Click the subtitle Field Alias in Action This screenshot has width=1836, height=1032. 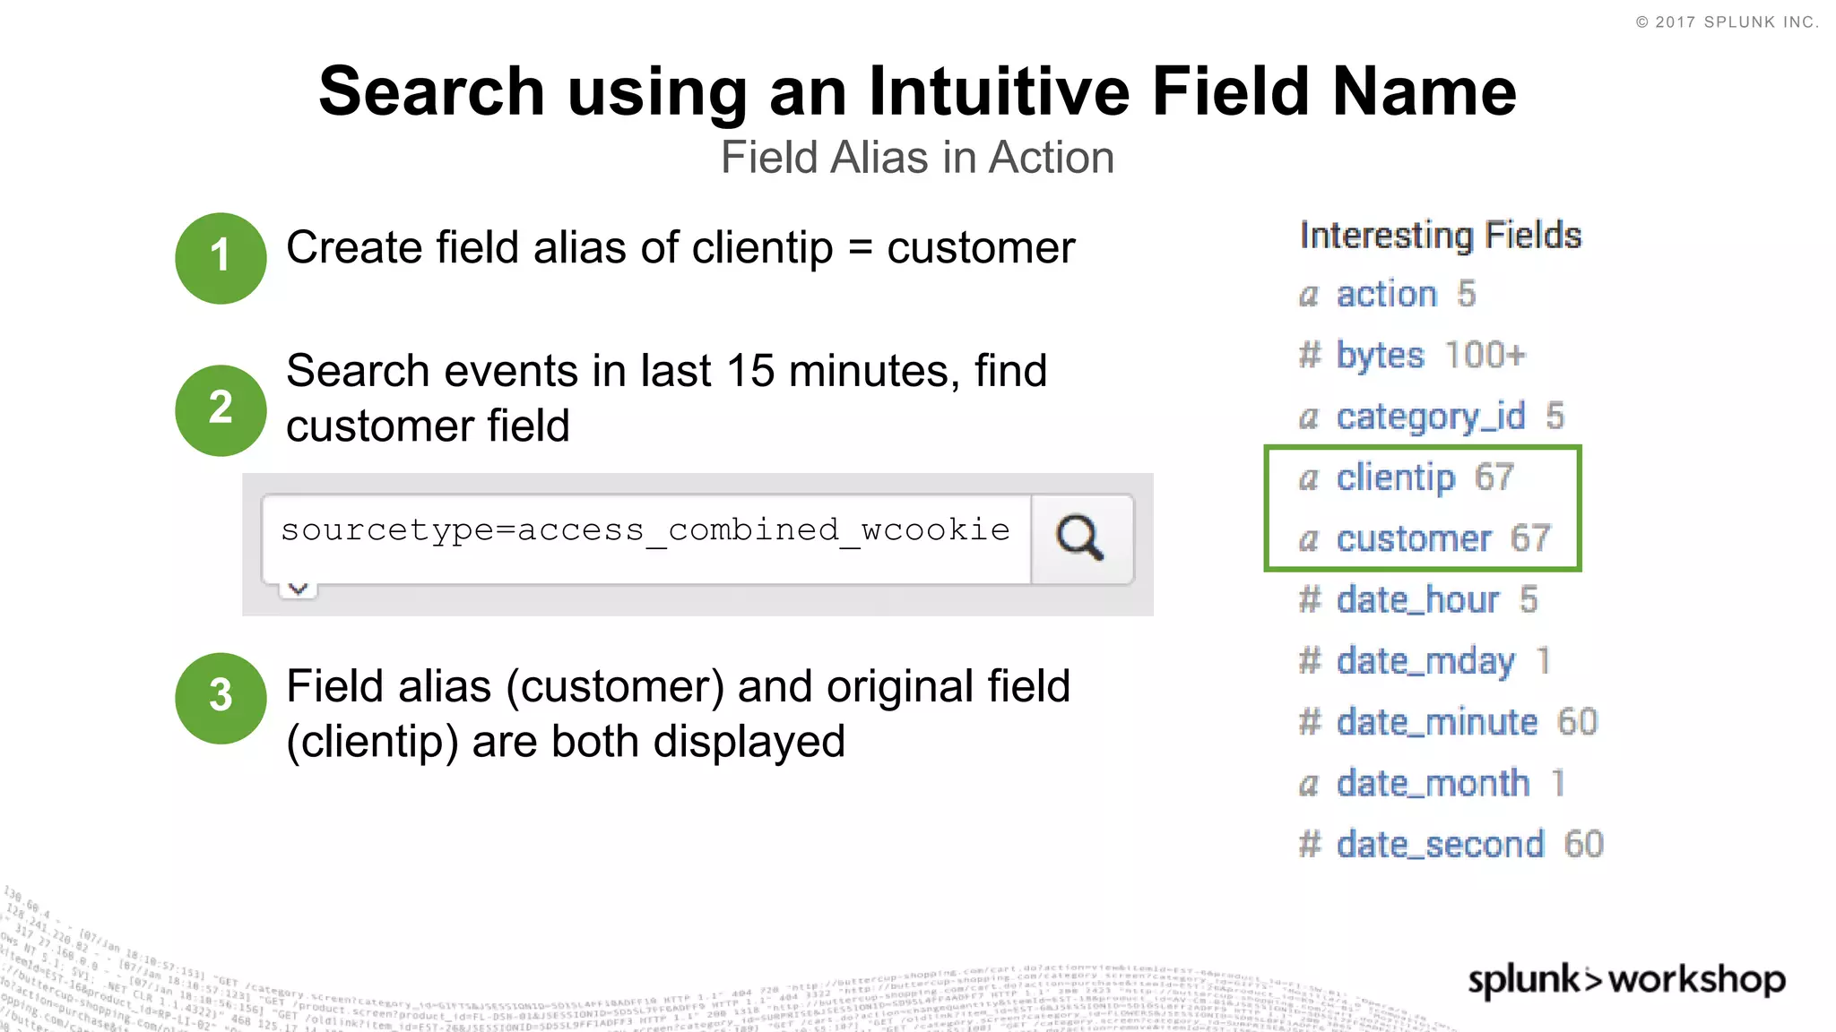918,158
